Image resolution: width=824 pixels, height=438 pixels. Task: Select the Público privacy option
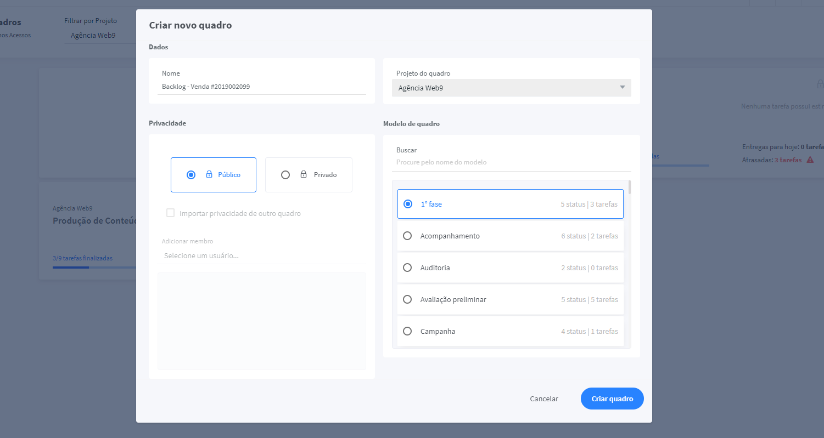(213, 175)
